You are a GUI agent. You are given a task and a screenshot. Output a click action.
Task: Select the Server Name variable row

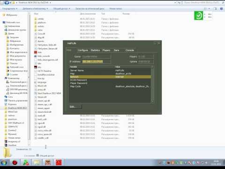coord(110,70)
